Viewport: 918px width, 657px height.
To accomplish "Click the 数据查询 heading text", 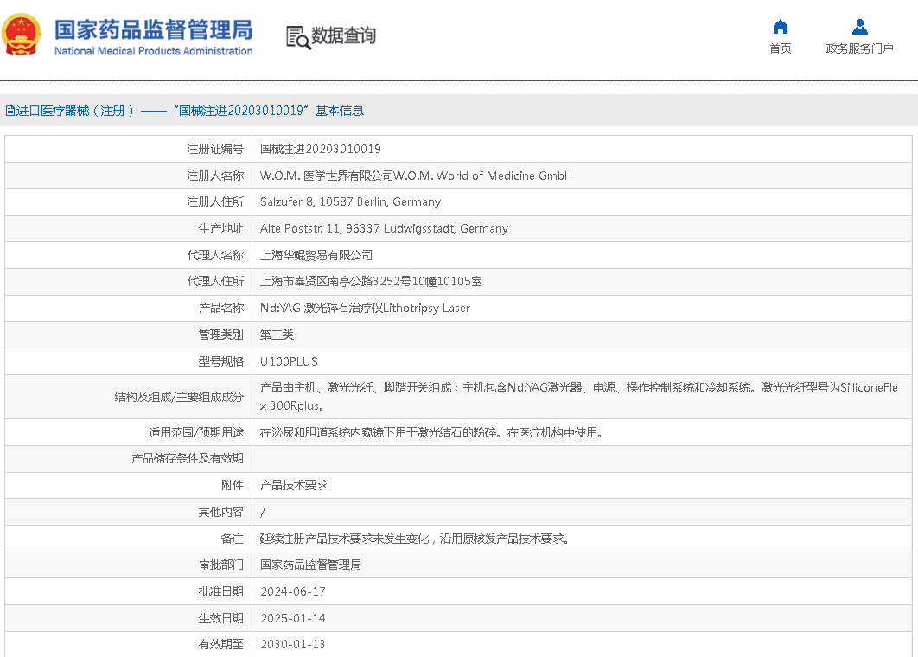I will pos(343,36).
